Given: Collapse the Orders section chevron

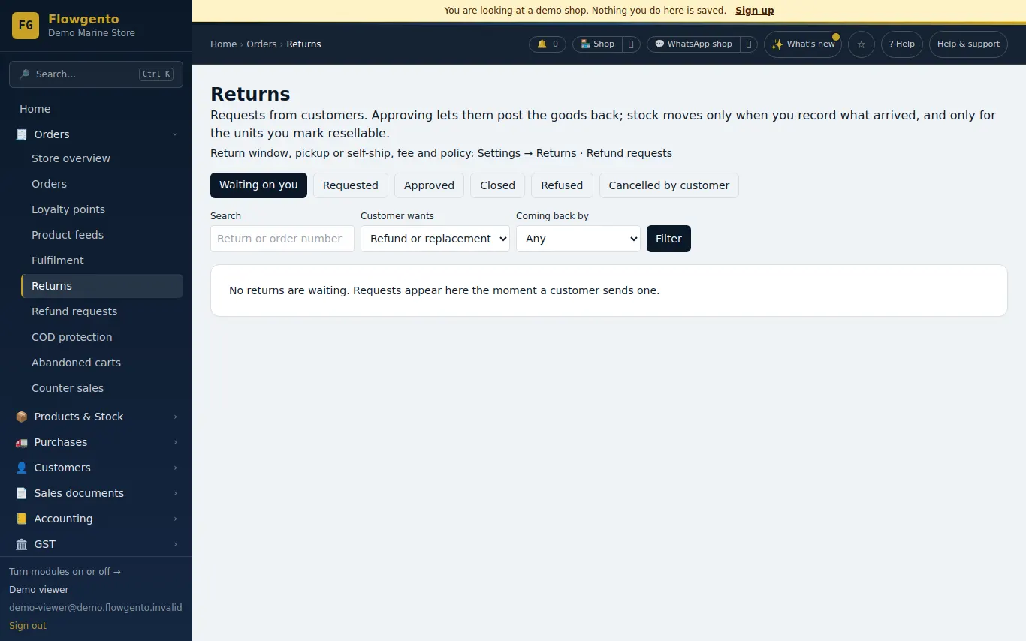Looking at the screenshot, I should [x=175, y=134].
